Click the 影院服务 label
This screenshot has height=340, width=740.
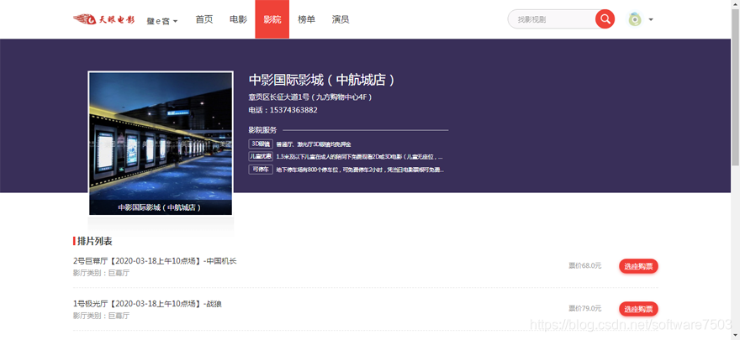[262, 130]
